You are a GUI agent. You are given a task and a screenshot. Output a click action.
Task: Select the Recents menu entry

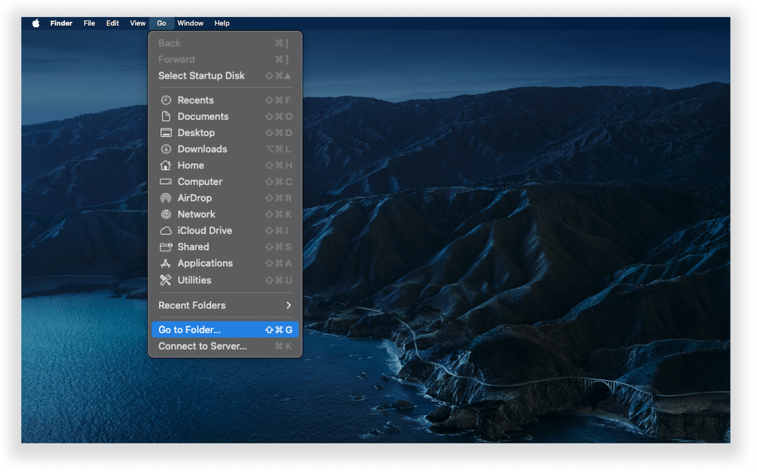coord(225,100)
